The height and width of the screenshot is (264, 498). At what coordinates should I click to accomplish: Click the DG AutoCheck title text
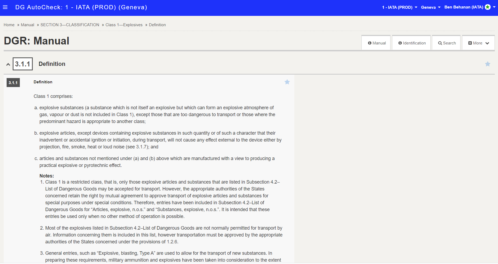(x=81, y=7)
